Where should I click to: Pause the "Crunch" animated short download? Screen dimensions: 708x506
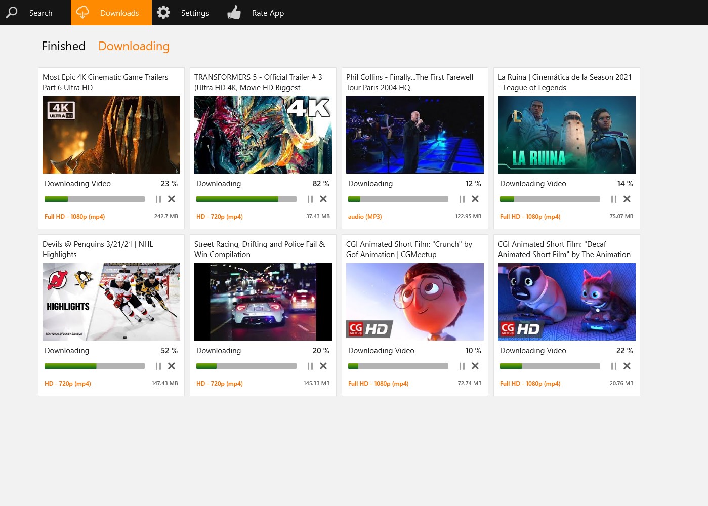pos(462,366)
